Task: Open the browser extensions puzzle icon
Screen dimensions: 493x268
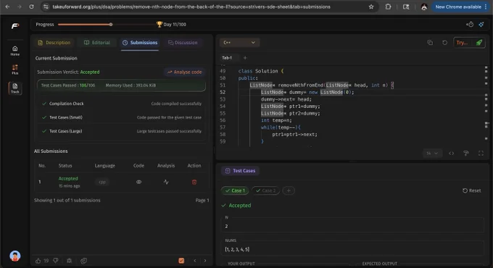Action: tap(389, 7)
